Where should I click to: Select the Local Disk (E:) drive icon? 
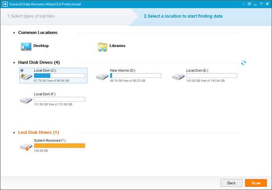click(179, 76)
